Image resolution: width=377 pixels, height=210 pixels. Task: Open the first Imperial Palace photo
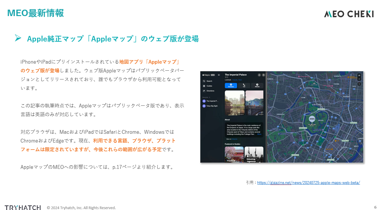tap(235, 103)
